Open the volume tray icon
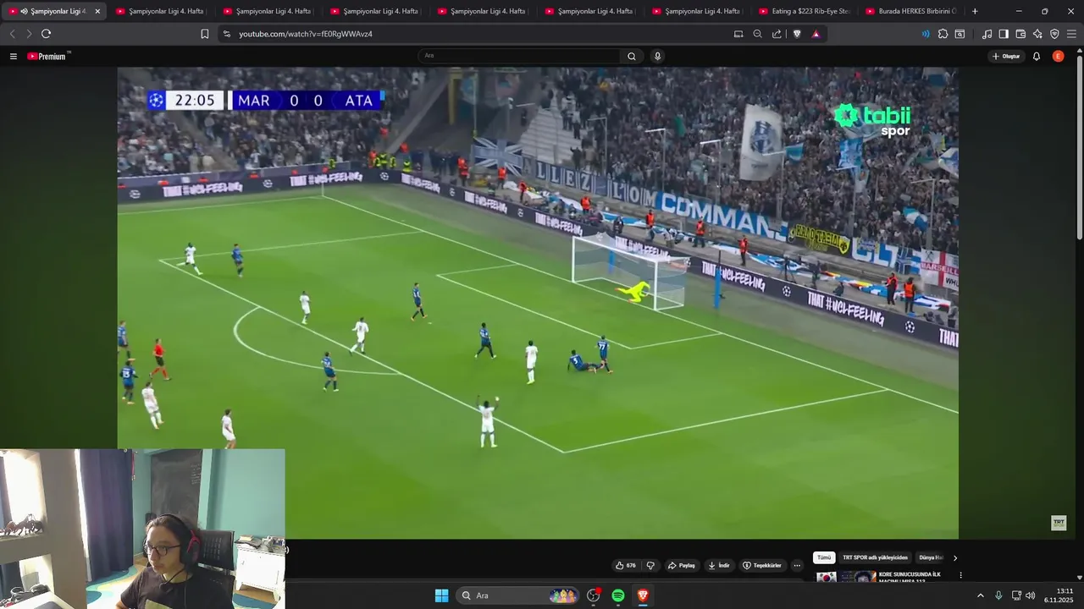Screen dimensions: 1084x609 point(1031,595)
